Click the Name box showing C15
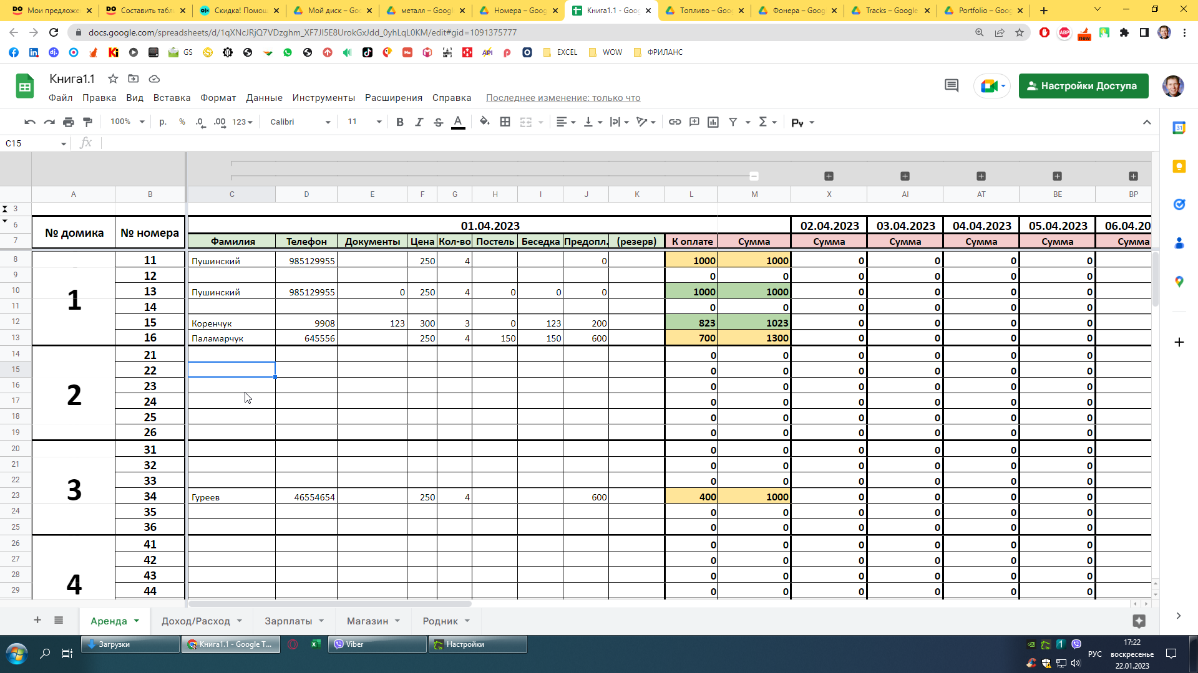 [x=35, y=143]
